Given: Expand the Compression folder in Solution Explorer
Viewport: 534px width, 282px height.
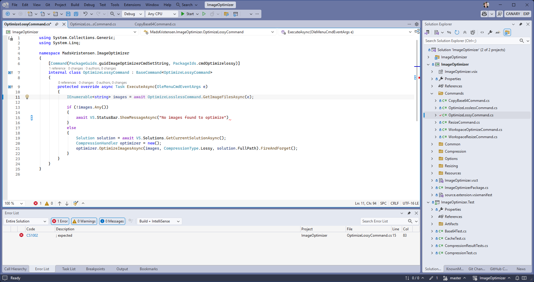Looking at the screenshot, I should pos(432,151).
